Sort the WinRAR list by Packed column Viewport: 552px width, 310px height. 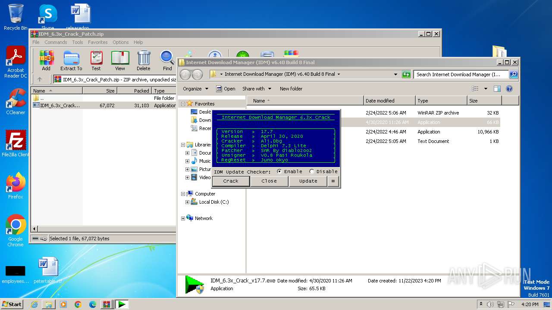coord(134,91)
